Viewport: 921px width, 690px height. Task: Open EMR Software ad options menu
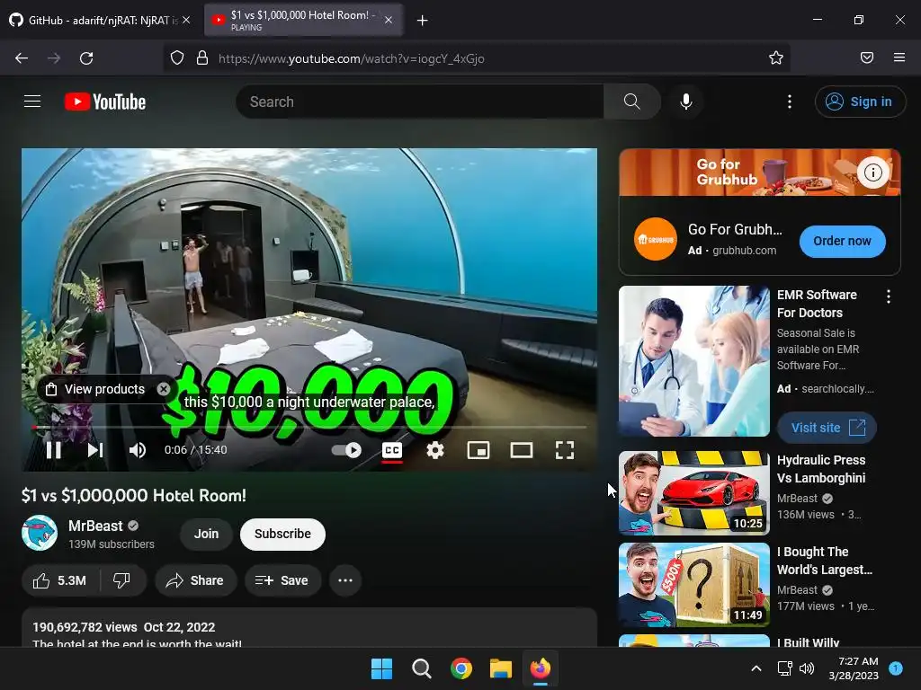point(888,296)
